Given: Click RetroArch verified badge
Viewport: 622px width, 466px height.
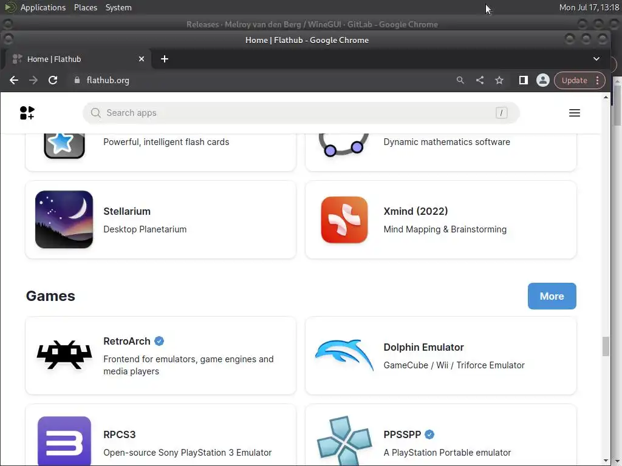Looking at the screenshot, I should [x=159, y=341].
